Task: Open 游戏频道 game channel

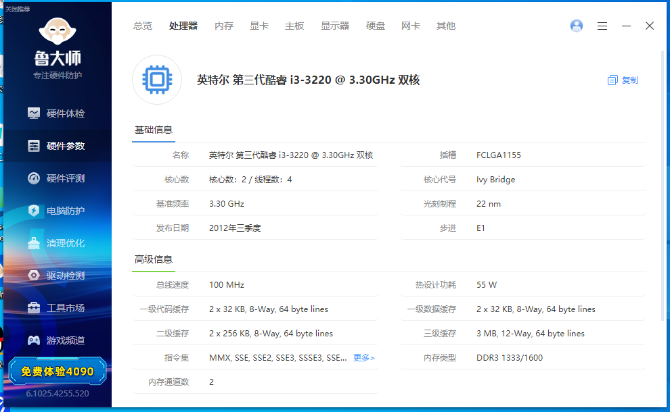Action: 58,340
